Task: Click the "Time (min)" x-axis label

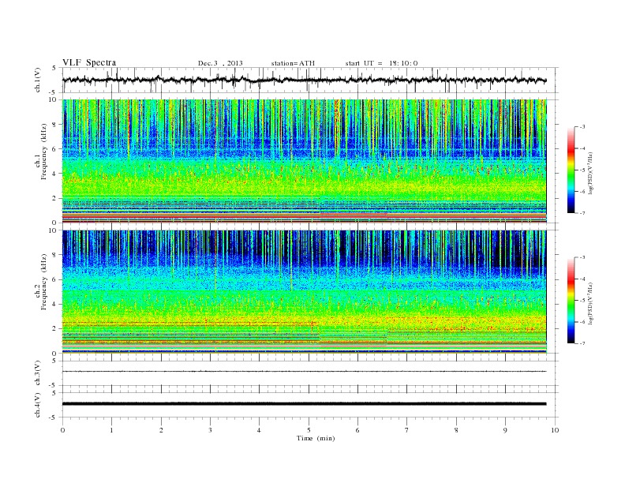Action: tap(316, 438)
